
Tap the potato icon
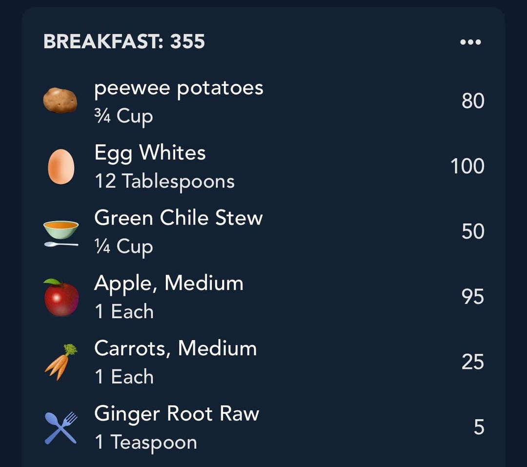tap(60, 100)
